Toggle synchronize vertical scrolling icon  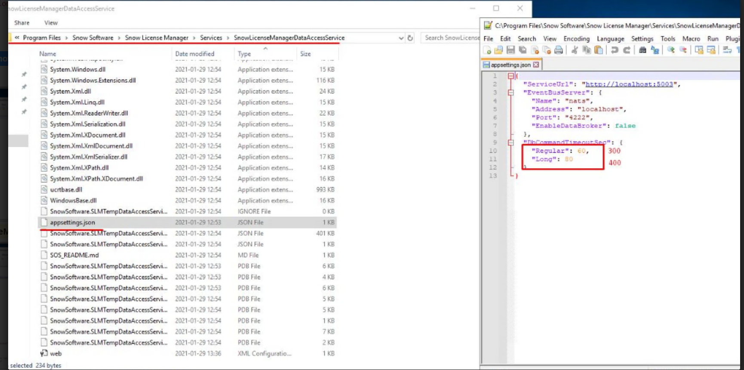coord(699,50)
